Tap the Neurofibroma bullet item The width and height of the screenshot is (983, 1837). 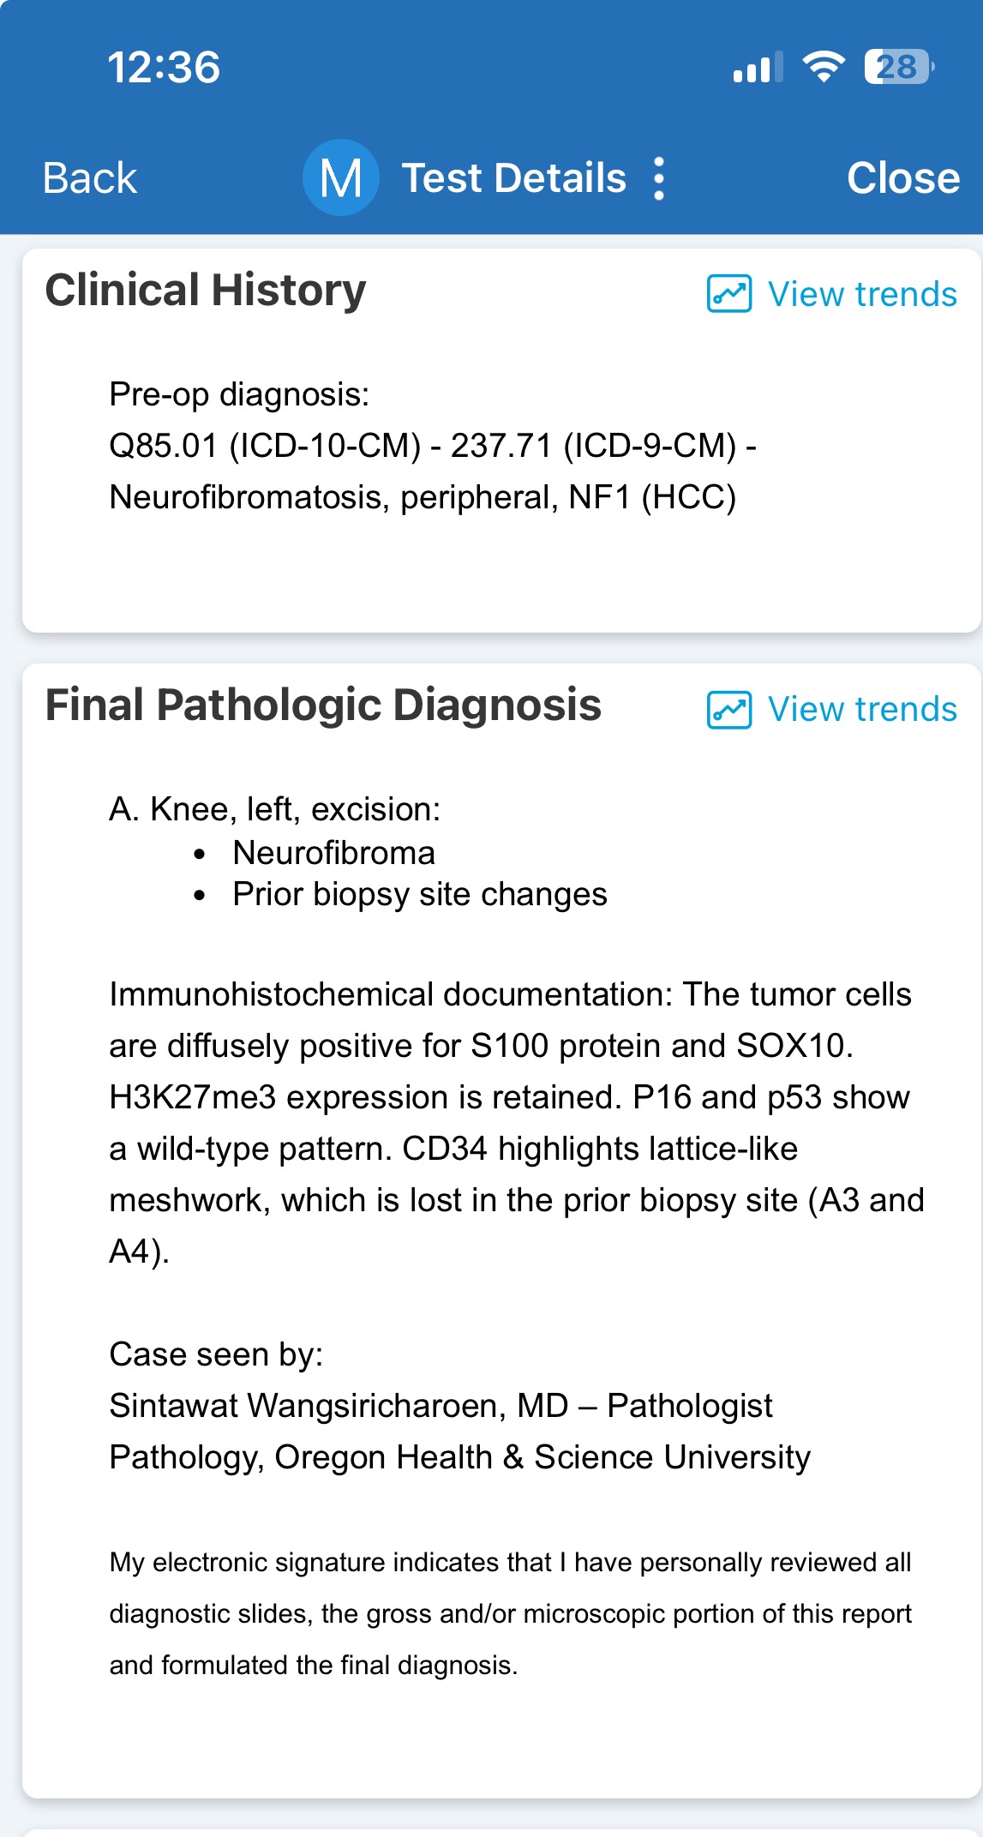coord(333,853)
